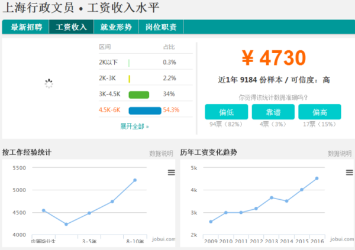Click the 2009 data point on trend chart
The width and height of the screenshot is (355, 250).
[211, 222]
